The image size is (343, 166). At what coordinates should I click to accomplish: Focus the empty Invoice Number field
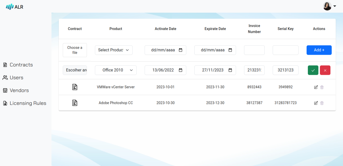pos(254,50)
